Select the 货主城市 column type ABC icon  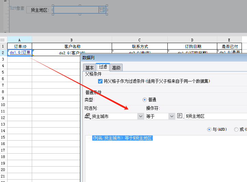click(x=87, y=116)
